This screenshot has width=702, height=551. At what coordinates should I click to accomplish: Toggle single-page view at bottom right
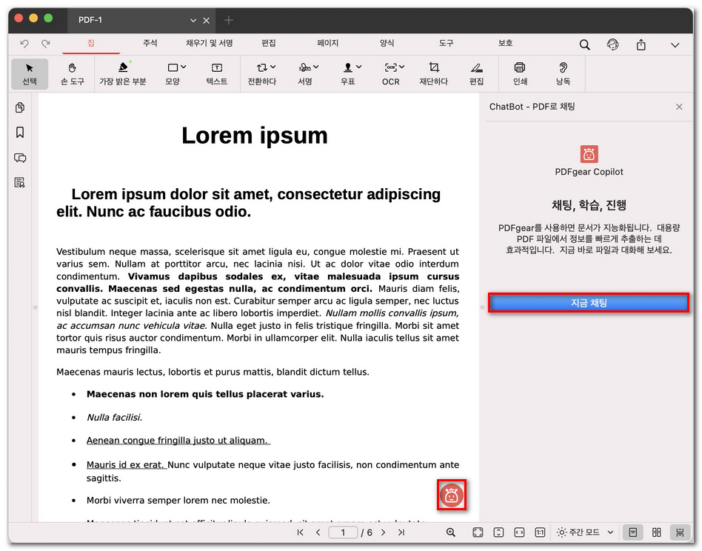point(633,532)
